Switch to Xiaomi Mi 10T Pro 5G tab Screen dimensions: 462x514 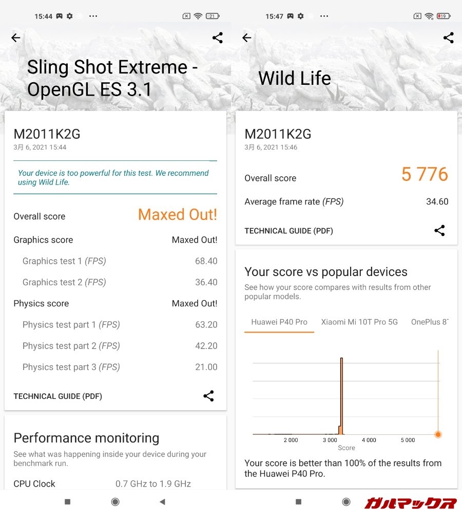(x=359, y=322)
